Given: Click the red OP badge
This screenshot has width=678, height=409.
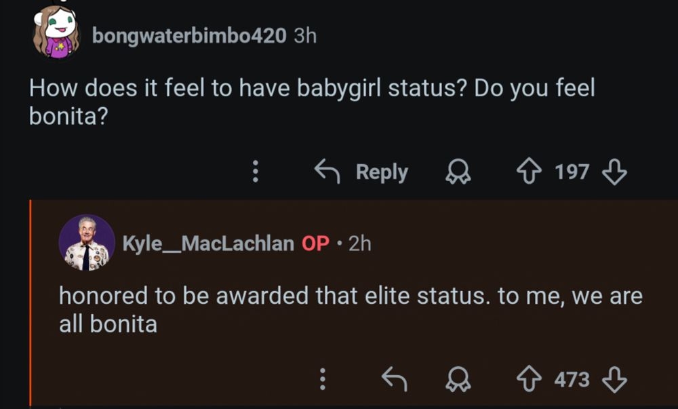Looking at the screenshot, I should 315,243.
